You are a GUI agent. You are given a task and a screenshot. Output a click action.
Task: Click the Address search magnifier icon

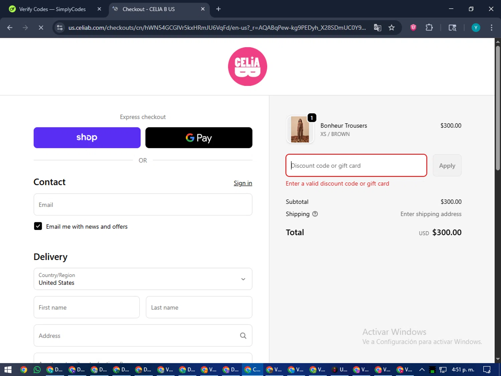[x=243, y=336]
